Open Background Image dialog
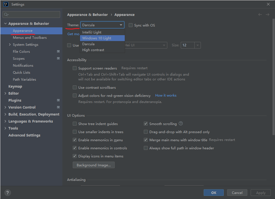 (x=94, y=165)
